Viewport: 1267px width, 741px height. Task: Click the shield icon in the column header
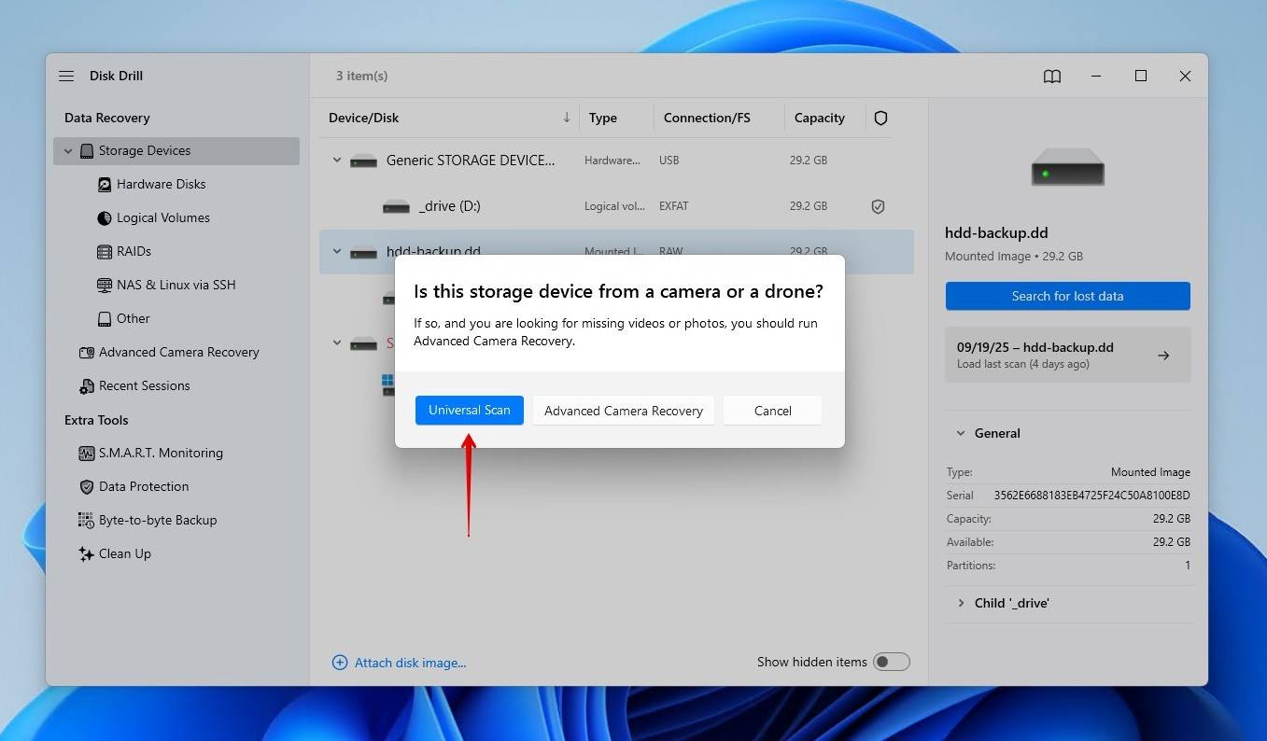pyautogui.click(x=880, y=118)
